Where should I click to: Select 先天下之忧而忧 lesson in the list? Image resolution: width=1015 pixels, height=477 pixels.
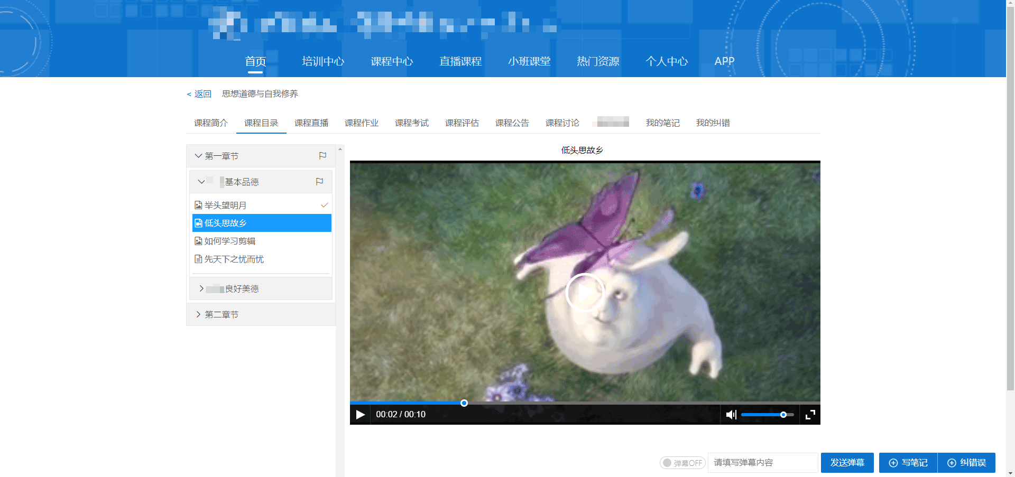pyautogui.click(x=262, y=259)
